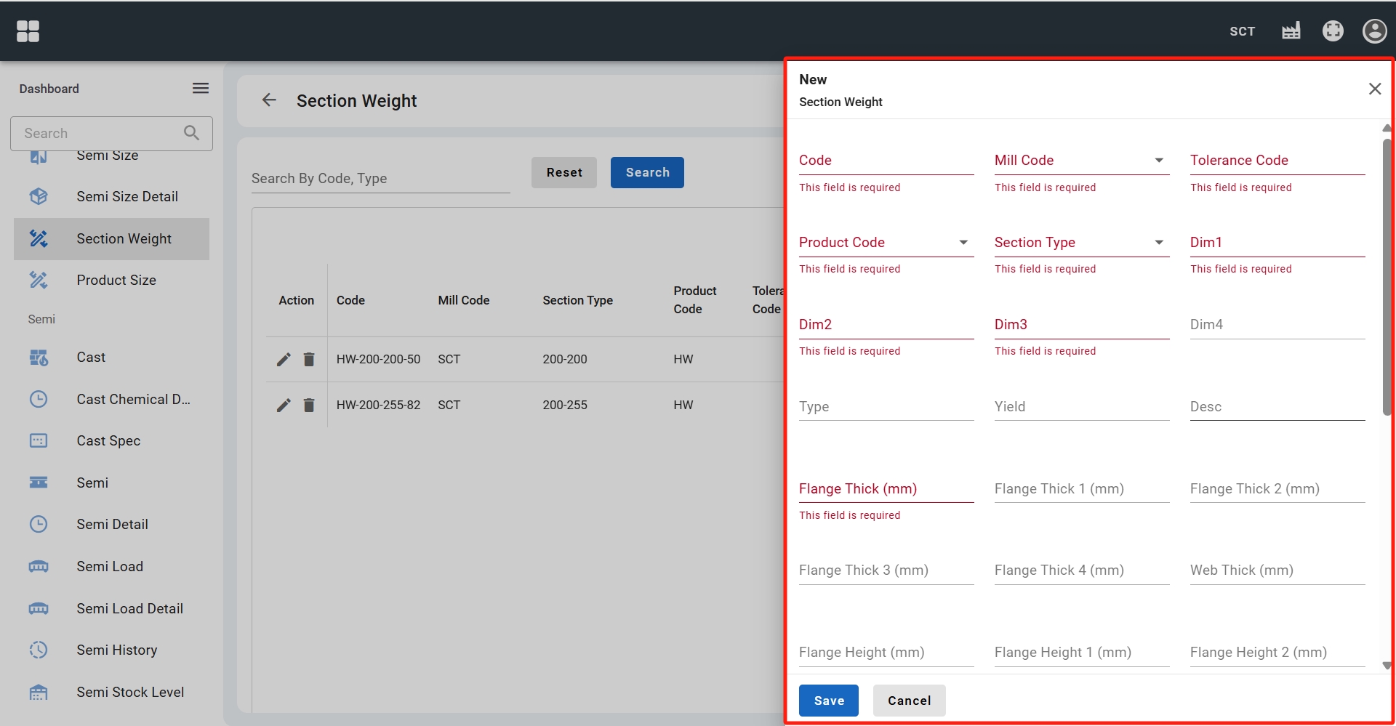Screen dimensions: 1396x726
Task: Open the factory icon in header
Action: (x=1291, y=31)
